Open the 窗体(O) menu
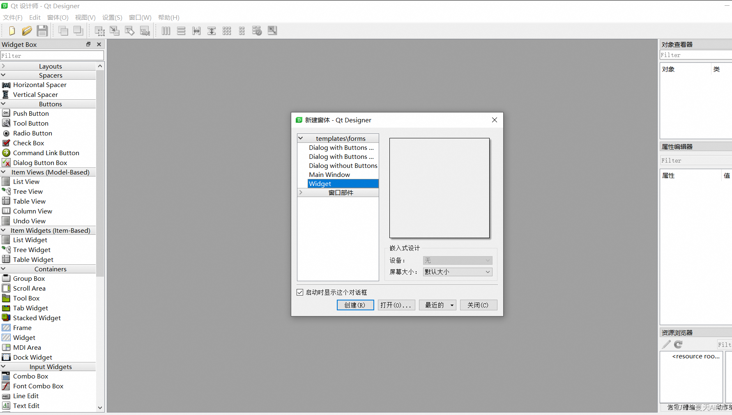Screen dimensions: 732x415 pyautogui.click(x=58, y=17)
